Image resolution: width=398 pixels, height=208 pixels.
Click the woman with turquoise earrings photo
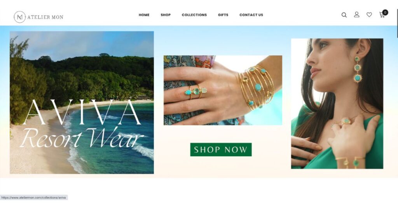337,104
